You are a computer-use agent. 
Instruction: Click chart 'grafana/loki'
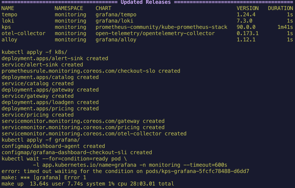pos(114,21)
